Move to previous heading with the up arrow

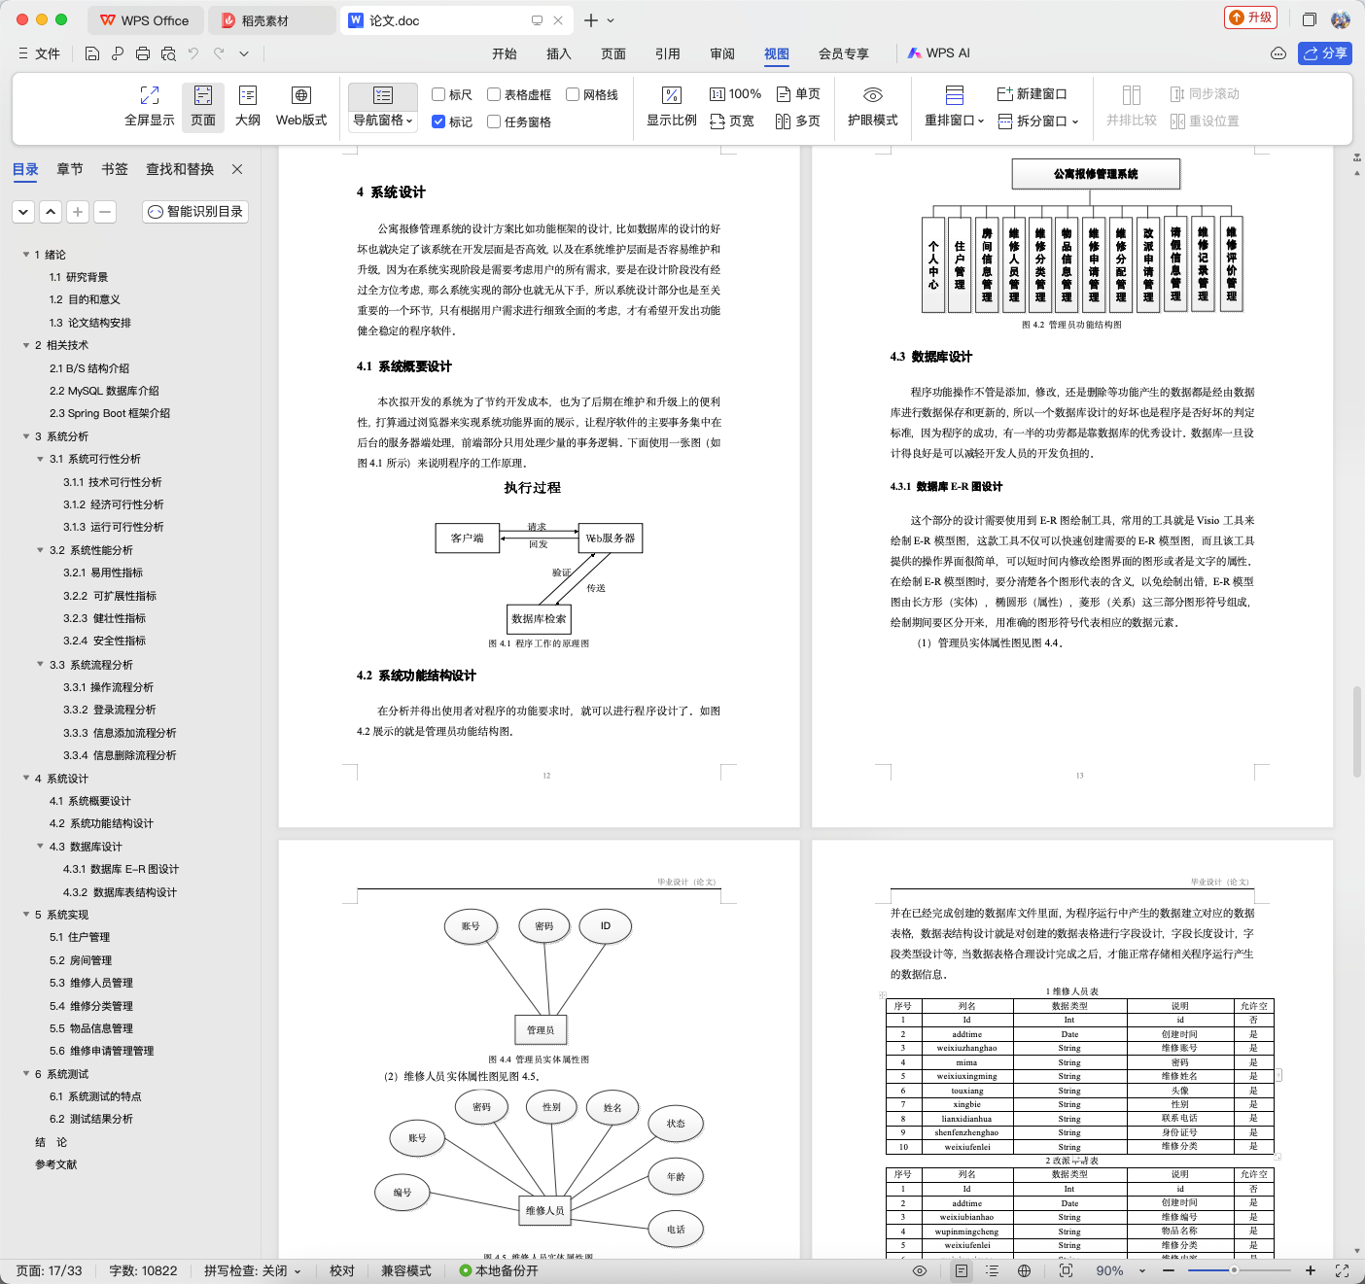(51, 212)
